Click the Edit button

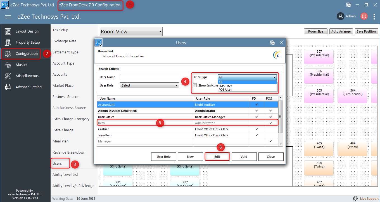coord(217,157)
